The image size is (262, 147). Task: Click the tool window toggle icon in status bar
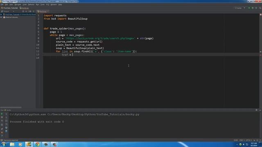(2, 140)
